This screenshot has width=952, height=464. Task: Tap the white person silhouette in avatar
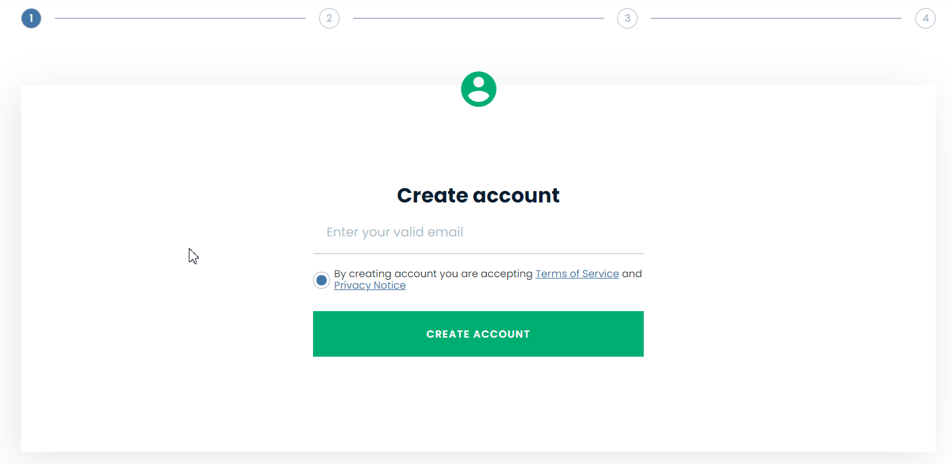tap(479, 90)
